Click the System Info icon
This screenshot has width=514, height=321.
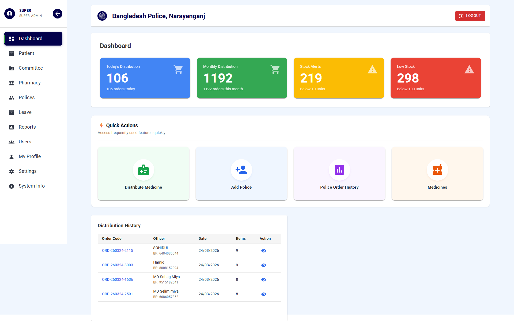click(12, 186)
